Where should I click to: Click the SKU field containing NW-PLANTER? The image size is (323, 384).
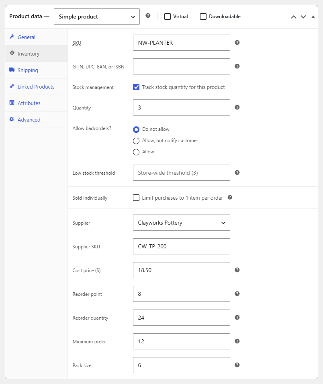[x=182, y=43]
